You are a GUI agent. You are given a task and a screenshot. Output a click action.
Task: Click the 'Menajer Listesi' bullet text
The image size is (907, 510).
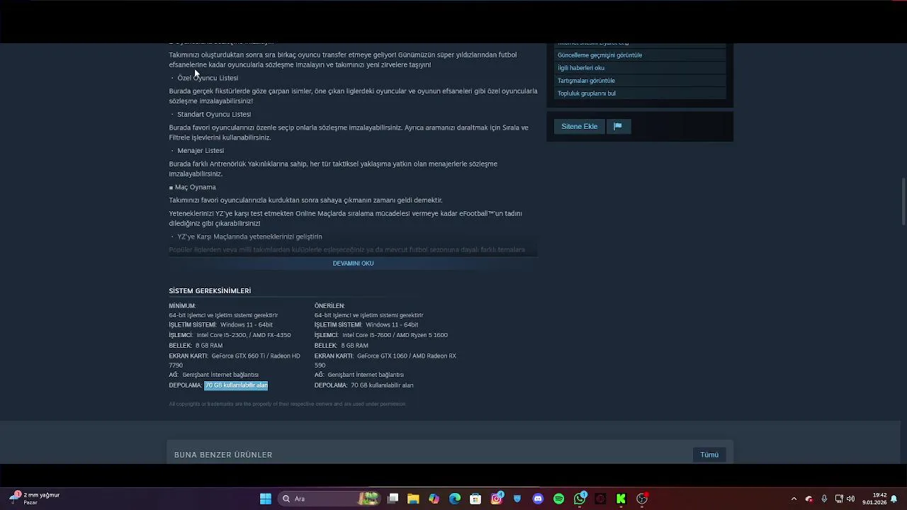pos(201,151)
